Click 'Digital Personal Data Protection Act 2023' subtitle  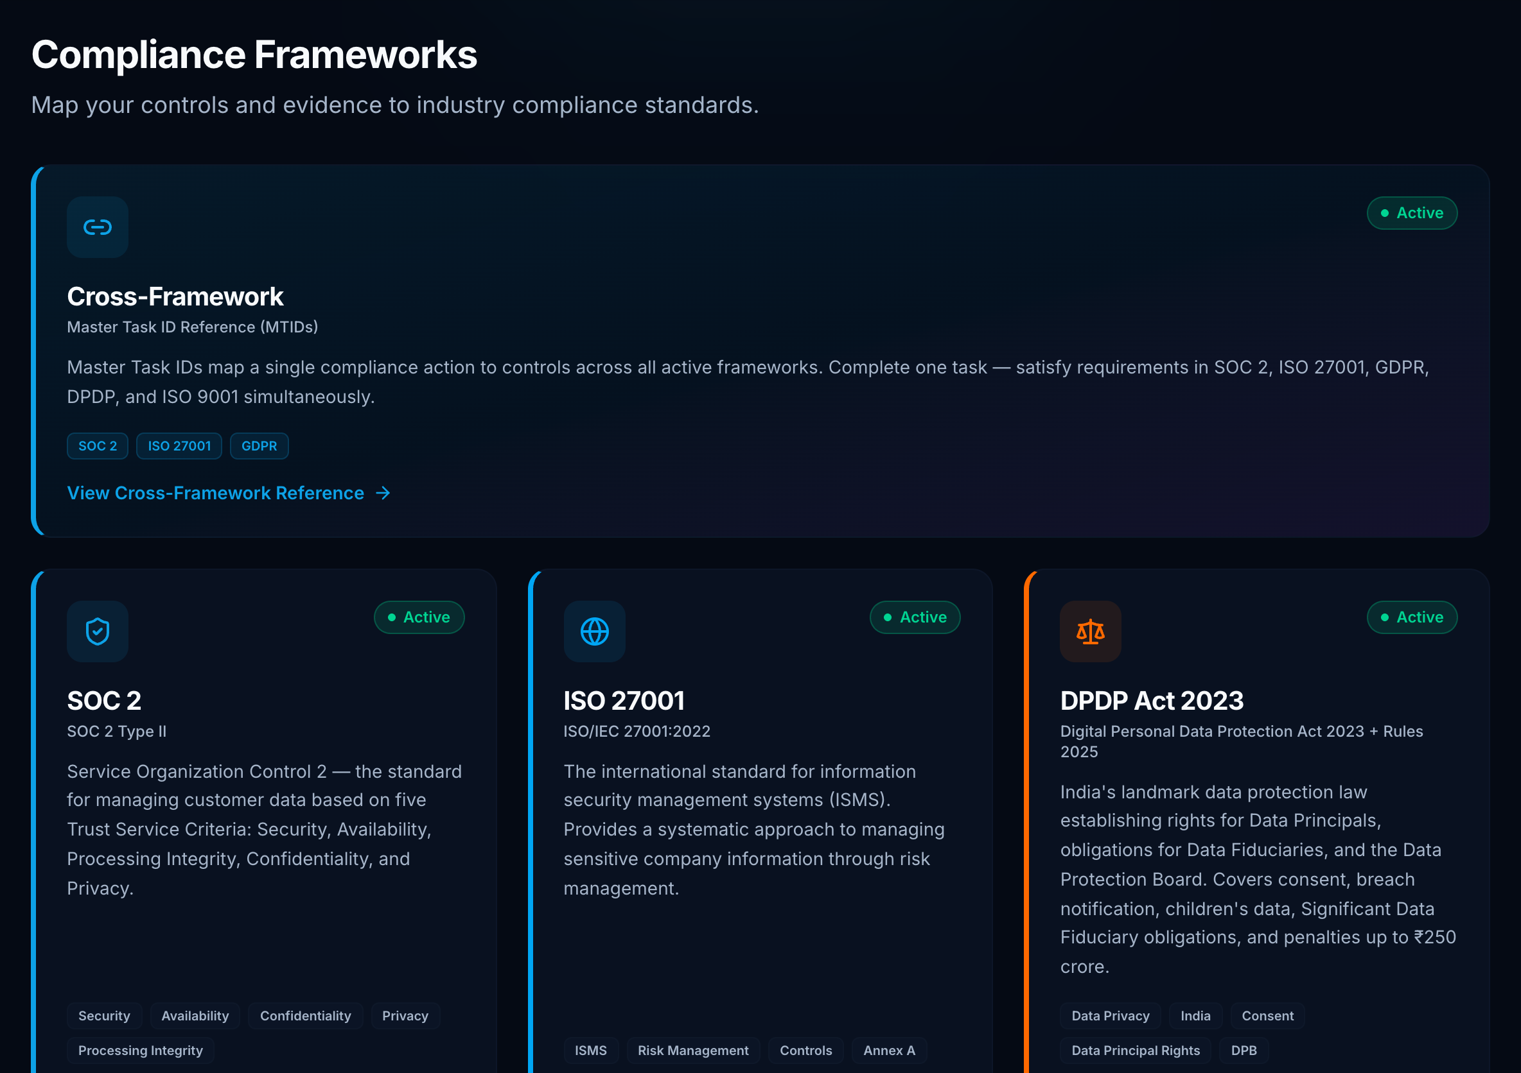(x=1242, y=741)
